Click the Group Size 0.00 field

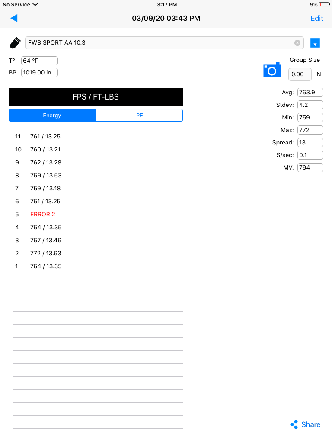click(x=300, y=74)
